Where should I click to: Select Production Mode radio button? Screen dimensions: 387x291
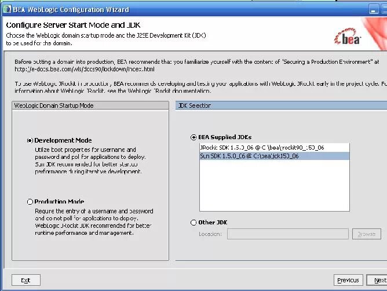[x=30, y=202]
